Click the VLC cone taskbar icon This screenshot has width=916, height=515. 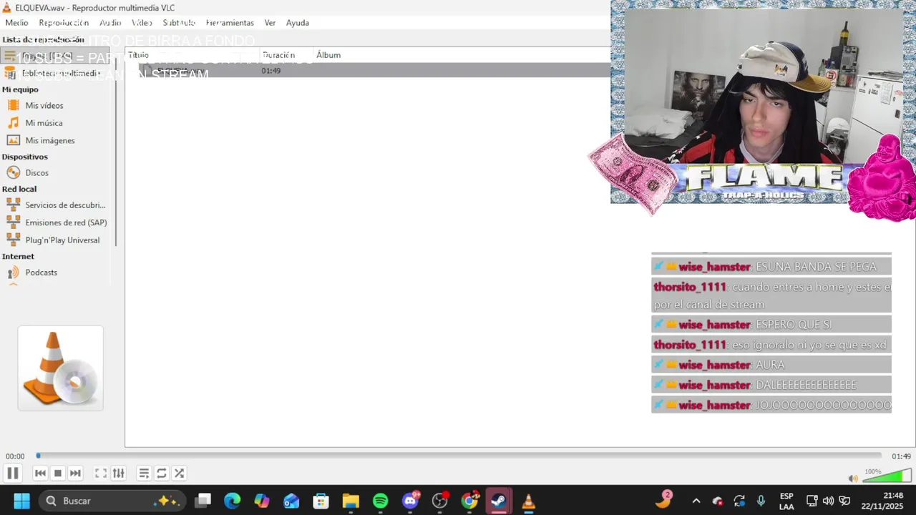pyautogui.click(x=528, y=501)
